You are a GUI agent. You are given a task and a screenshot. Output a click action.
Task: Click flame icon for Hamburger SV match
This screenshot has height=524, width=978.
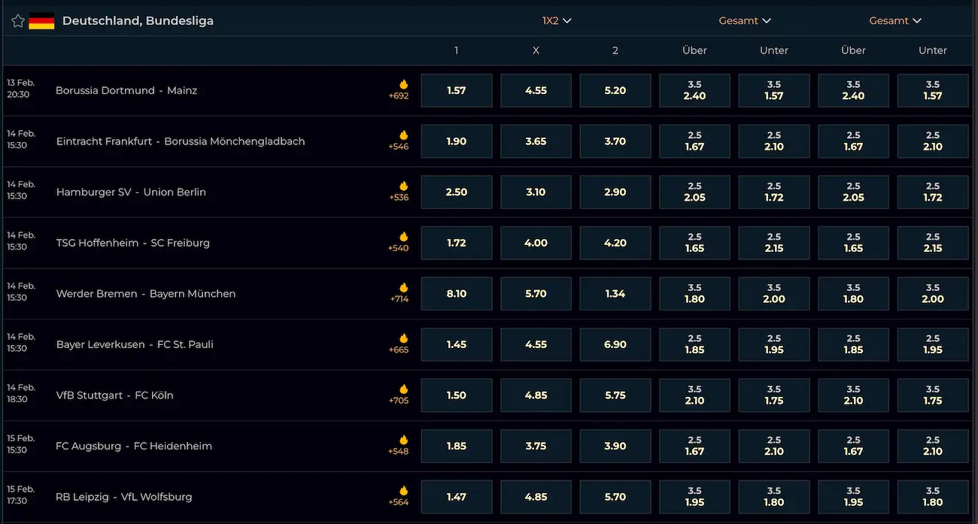point(403,186)
